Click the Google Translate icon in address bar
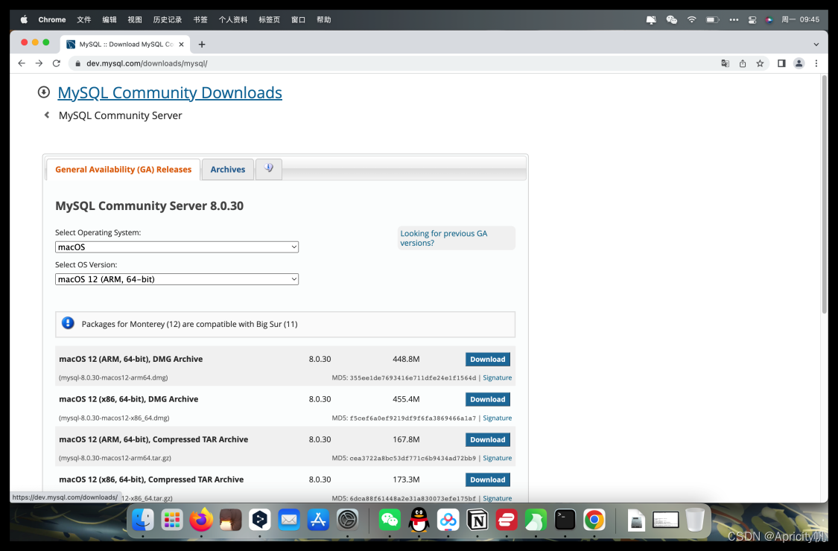Image resolution: width=838 pixels, height=551 pixels. [x=726, y=63]
